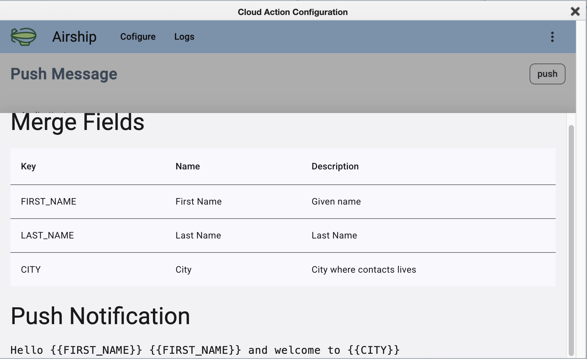Switch to the Logs view
The image size is (587, 359).
click(x=184, y=37)
